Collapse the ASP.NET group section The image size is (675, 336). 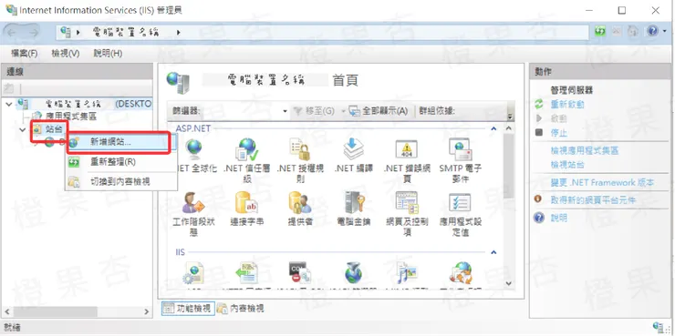coord(494,128)
